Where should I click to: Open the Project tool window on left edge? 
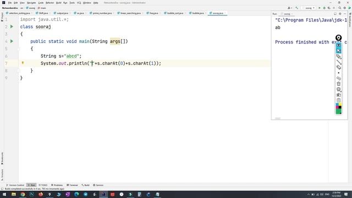pos(2,17)
